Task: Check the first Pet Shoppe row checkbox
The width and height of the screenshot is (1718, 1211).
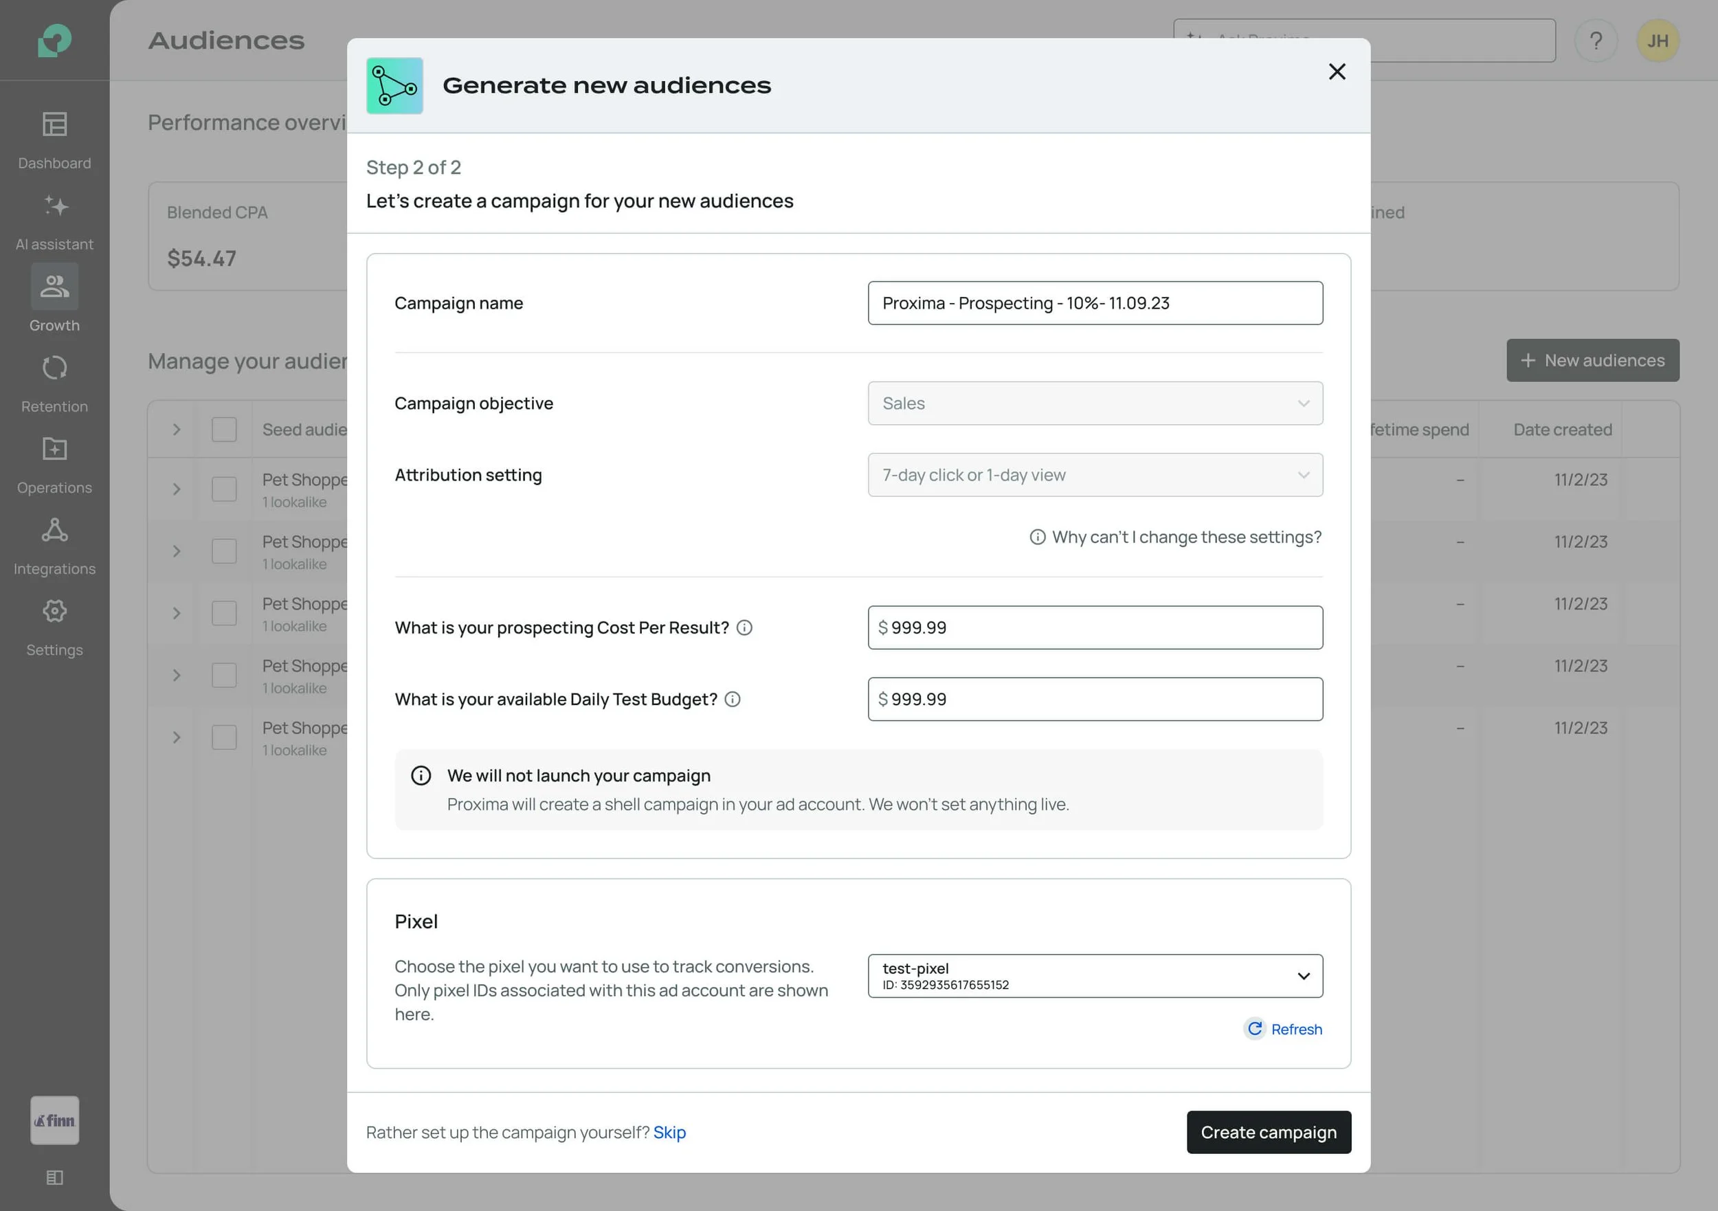Action: (x=224, y=489)
